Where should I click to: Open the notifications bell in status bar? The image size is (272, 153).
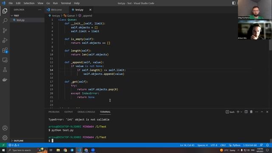point(267,145)
